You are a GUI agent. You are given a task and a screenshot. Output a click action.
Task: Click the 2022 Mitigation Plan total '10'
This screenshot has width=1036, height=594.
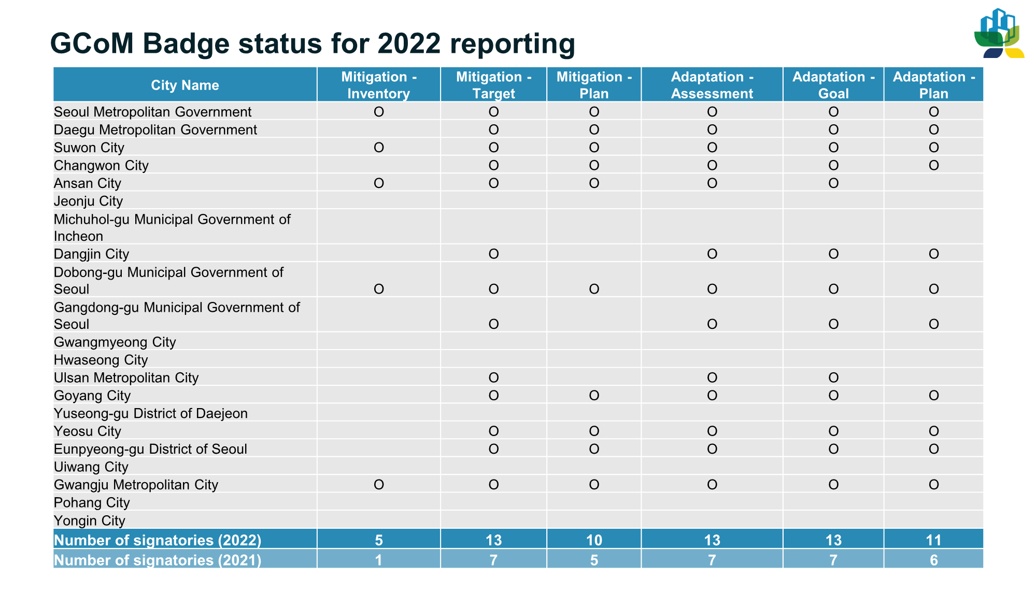click(x=594, y=540)
